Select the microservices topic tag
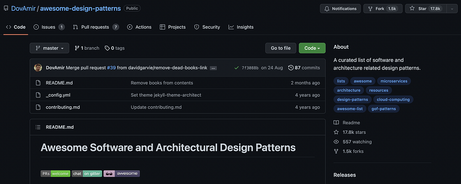The height and width of the screenshot is (184, 461). pos(393,81)
